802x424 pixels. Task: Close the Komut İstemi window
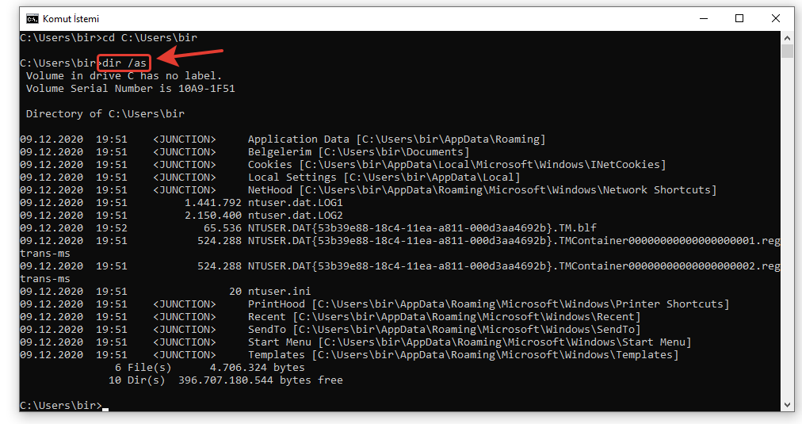775,18
